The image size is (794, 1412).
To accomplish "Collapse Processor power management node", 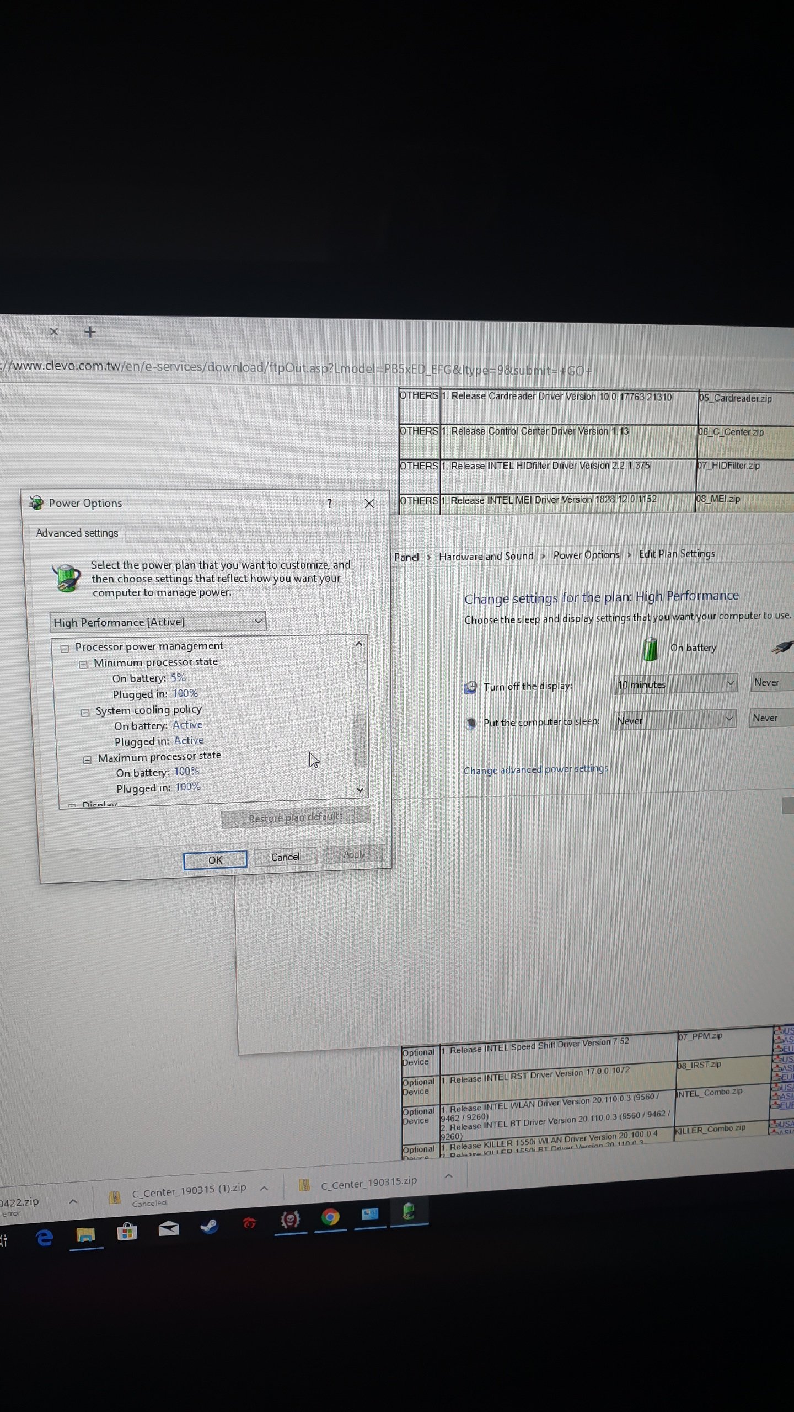I will (65, 649).
